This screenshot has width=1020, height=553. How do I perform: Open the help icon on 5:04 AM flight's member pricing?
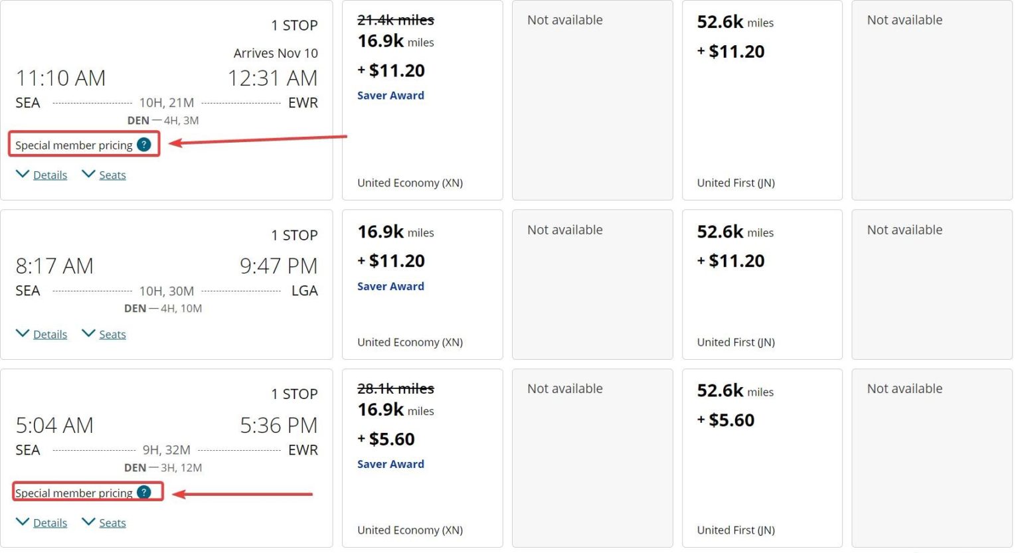point(144,493)
